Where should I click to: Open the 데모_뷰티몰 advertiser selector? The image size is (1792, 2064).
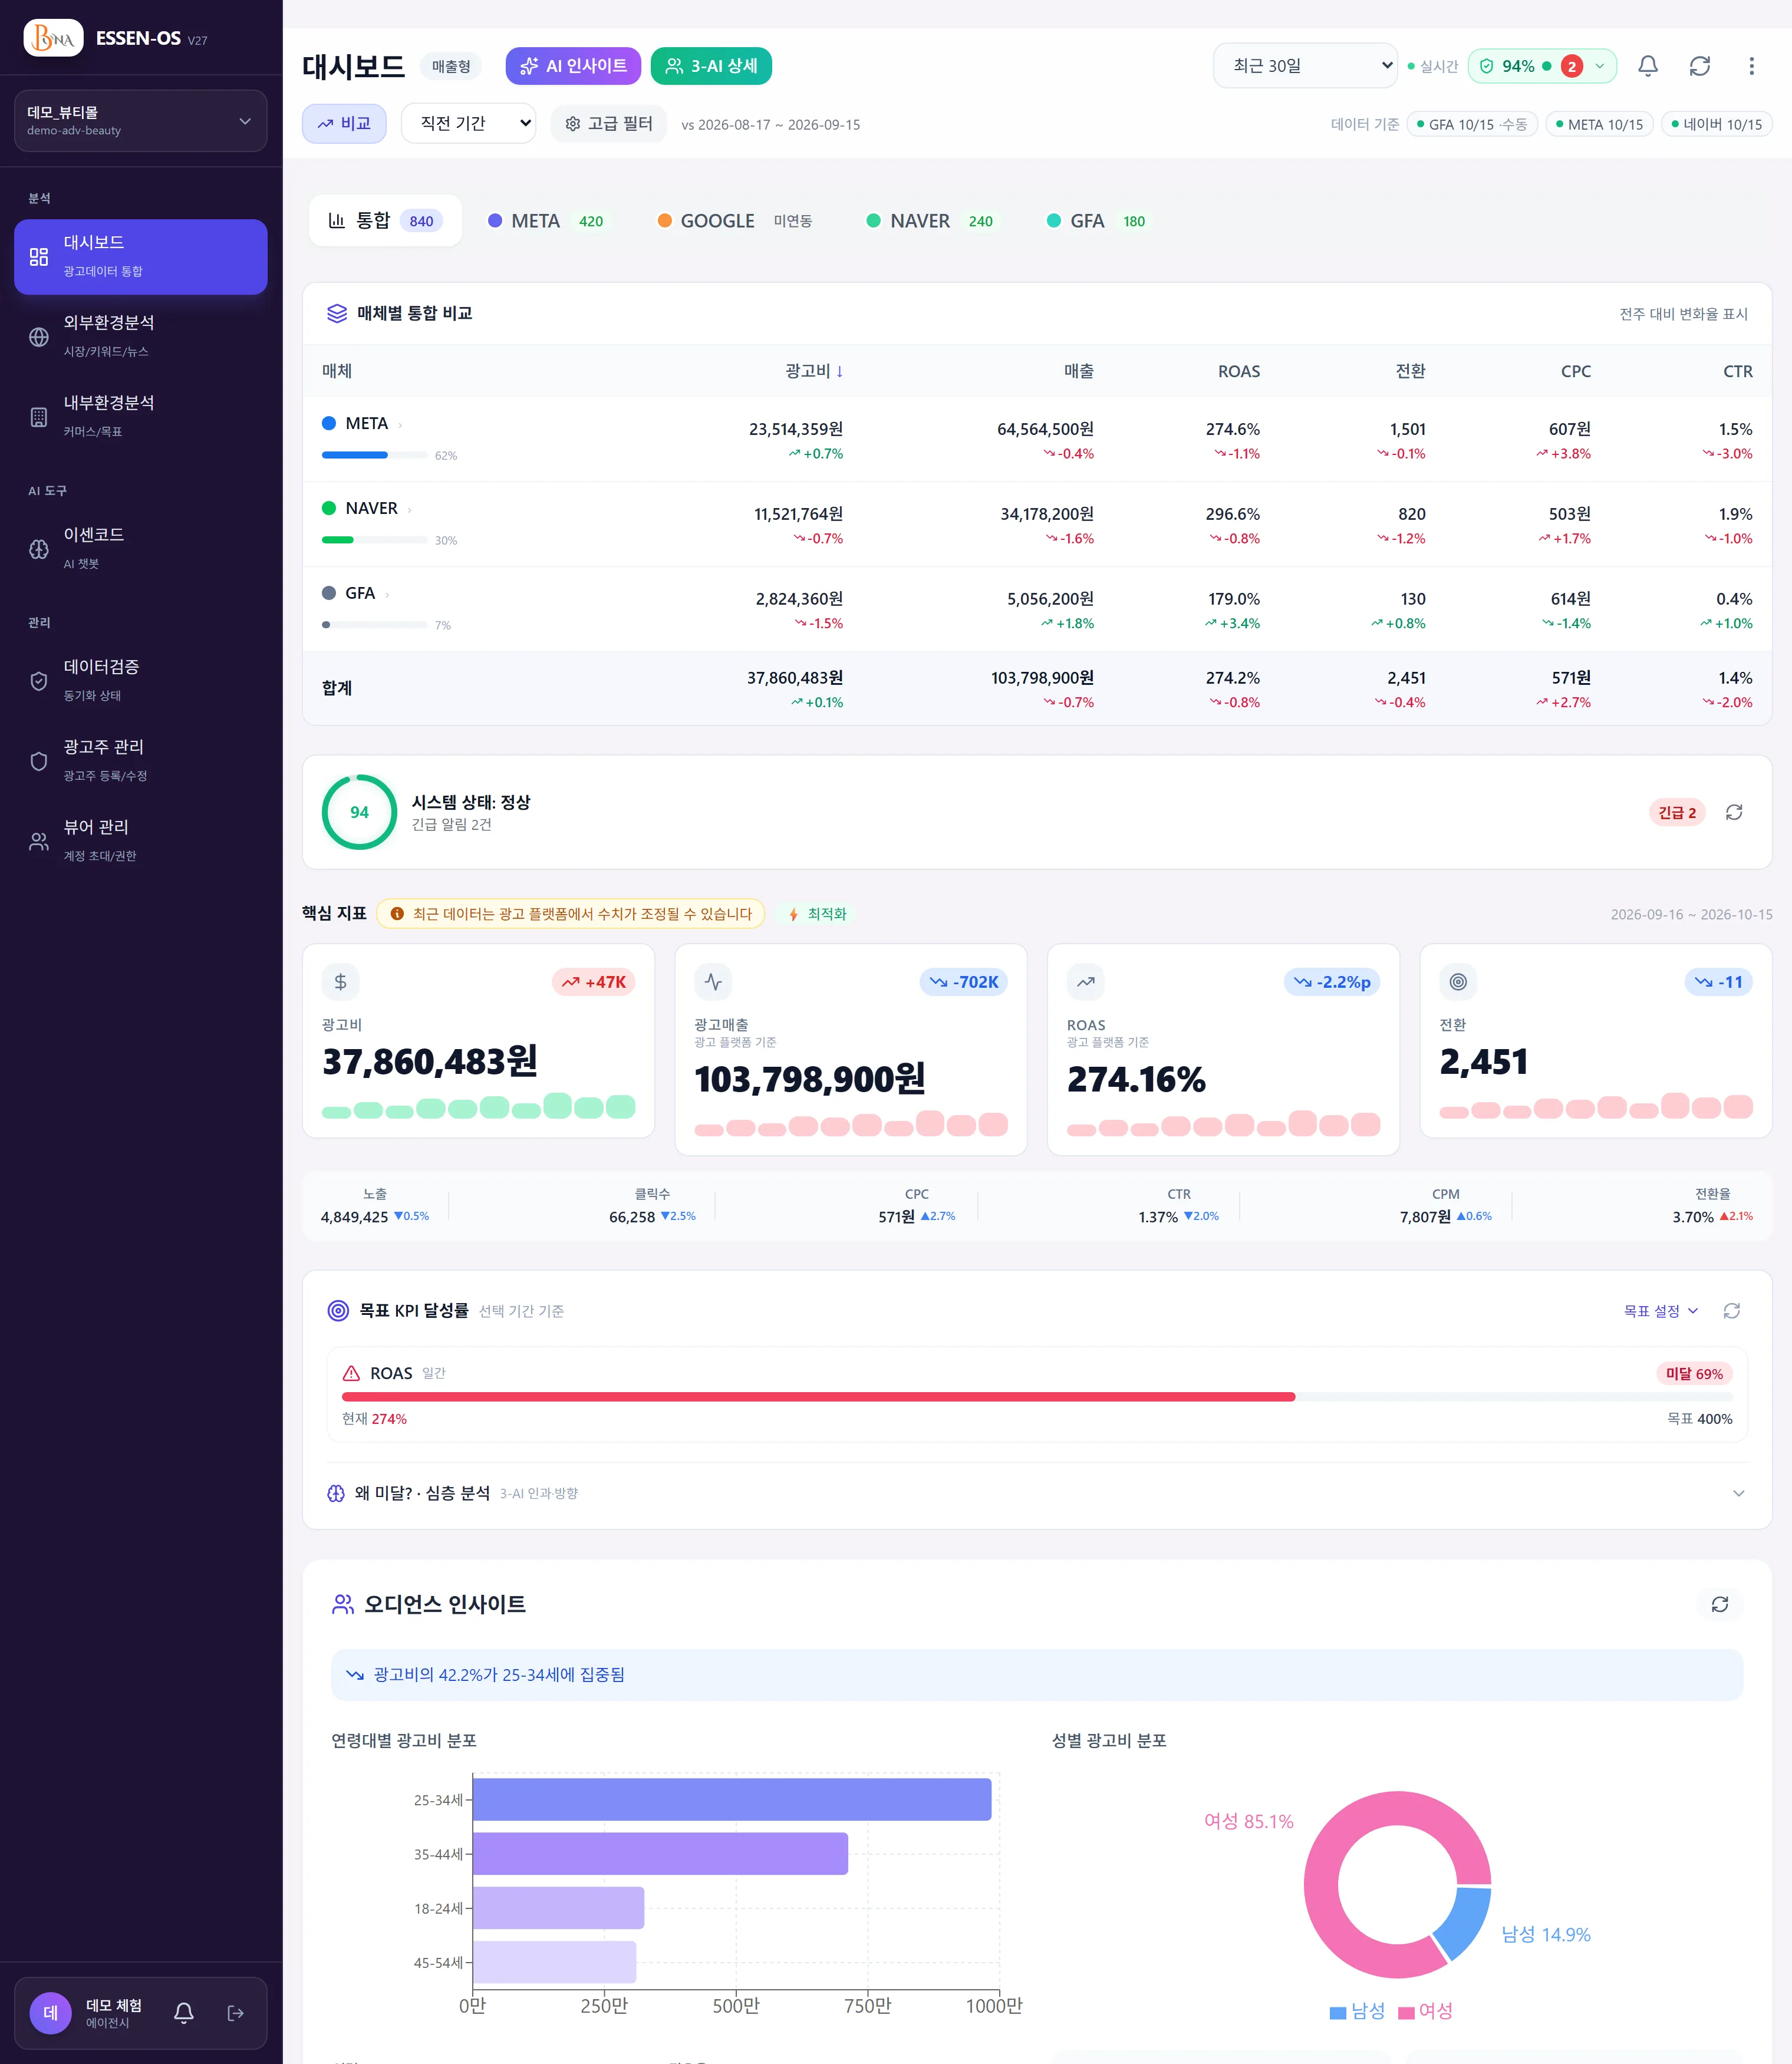pos(140,121)
